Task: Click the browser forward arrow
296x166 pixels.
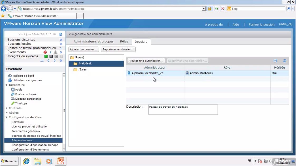Action: coord(10,8)
